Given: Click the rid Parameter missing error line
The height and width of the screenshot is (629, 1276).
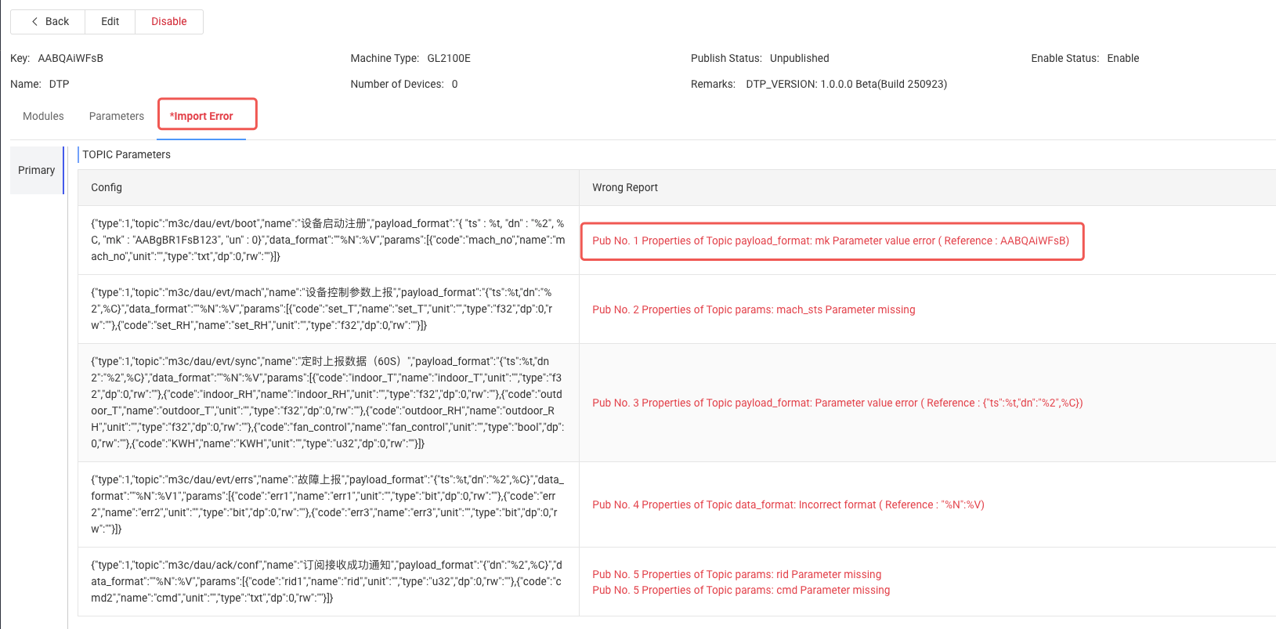Looking at the screenshot, I should click(736, 574).
